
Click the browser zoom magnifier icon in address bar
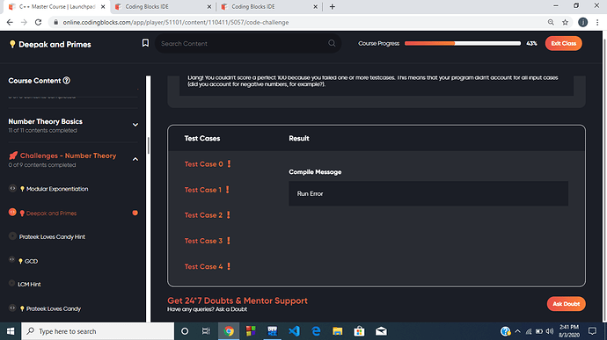[551, 23]
